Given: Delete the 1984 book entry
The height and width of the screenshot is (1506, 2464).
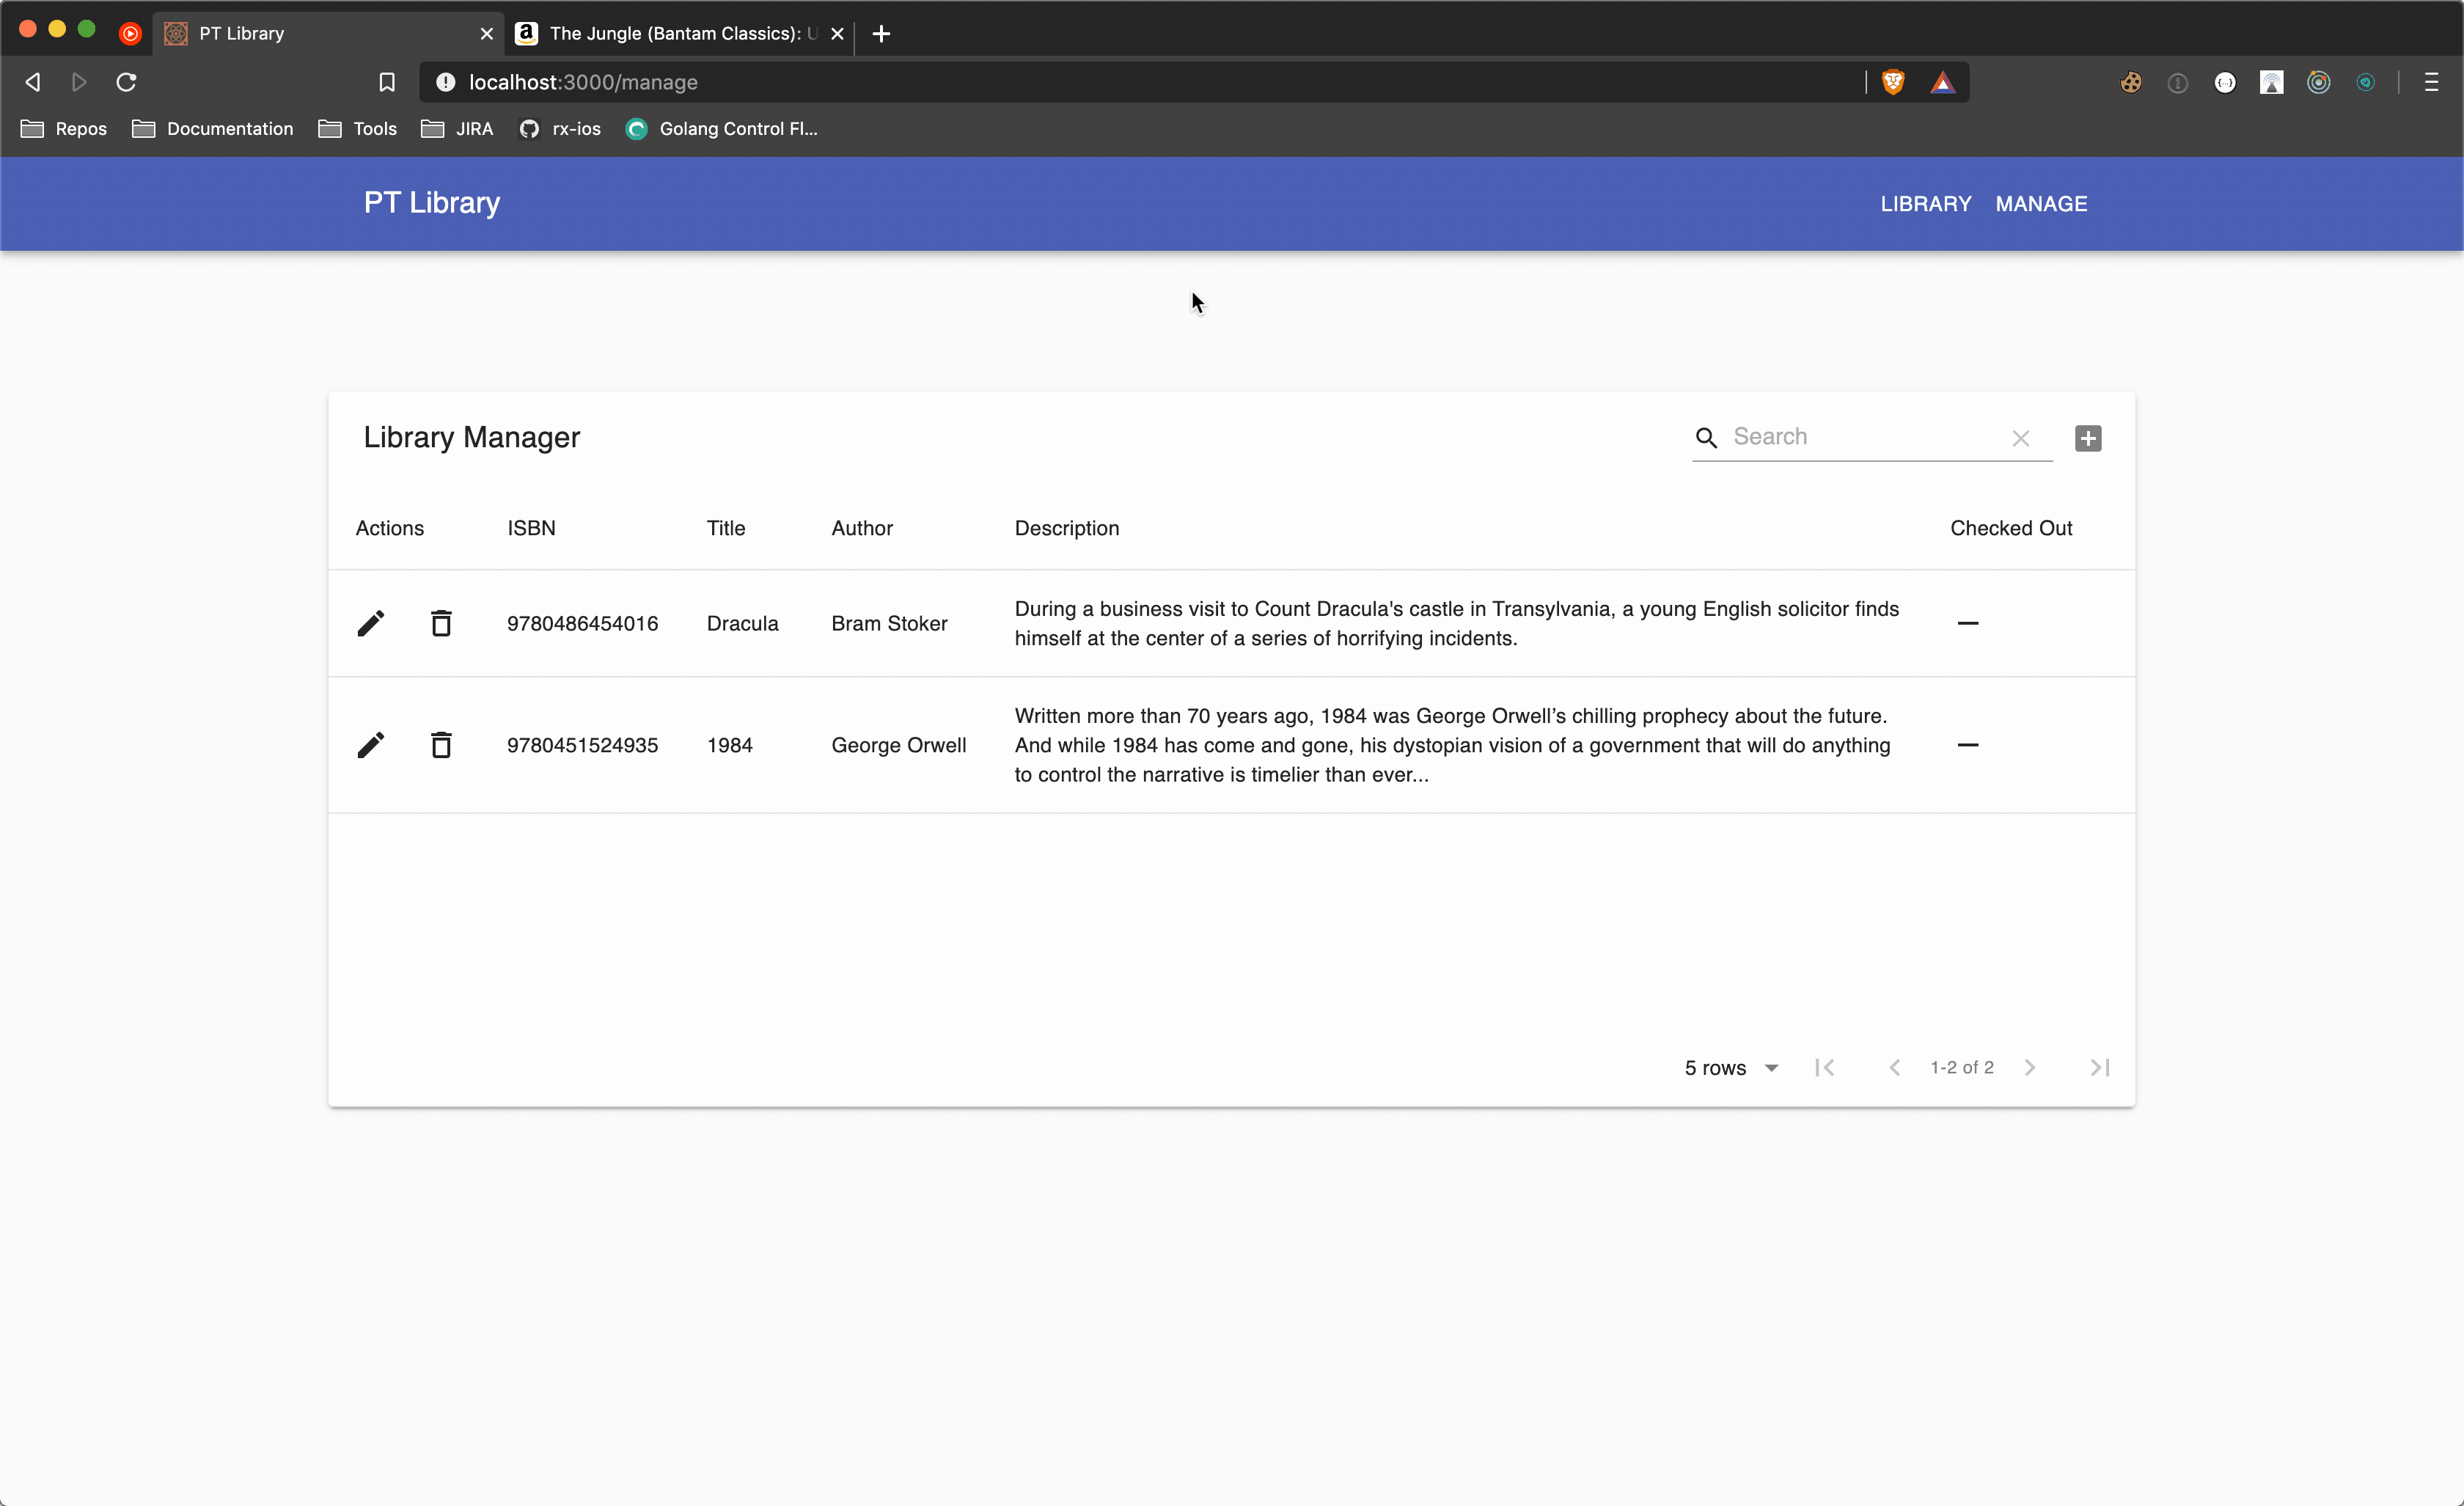Looking at the screenshot, I should pyautogui.click(x=441, y=745).
